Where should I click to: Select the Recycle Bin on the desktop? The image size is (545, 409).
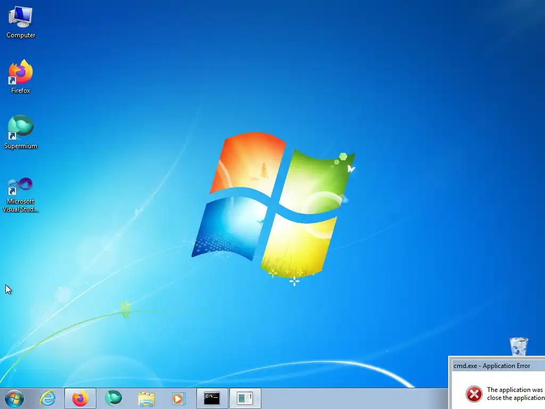518,346
